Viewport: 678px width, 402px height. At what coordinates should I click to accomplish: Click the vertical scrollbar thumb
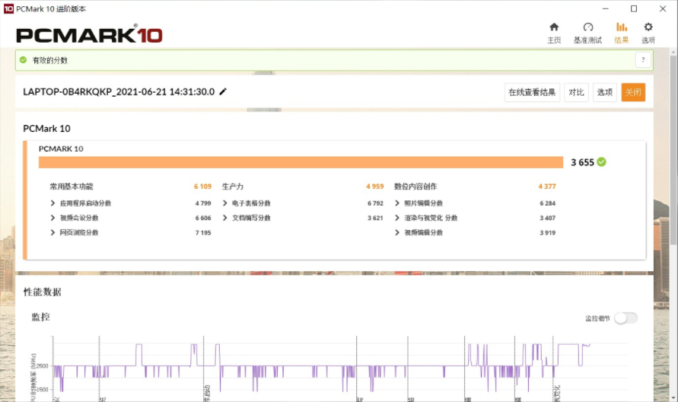click(673, 150)
